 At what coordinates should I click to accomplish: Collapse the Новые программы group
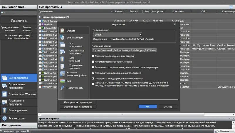[40, 17]
